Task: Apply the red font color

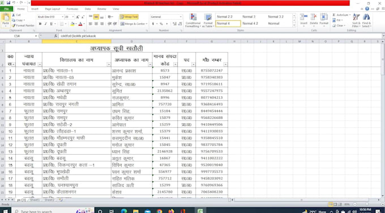Action: click(80, 24)
